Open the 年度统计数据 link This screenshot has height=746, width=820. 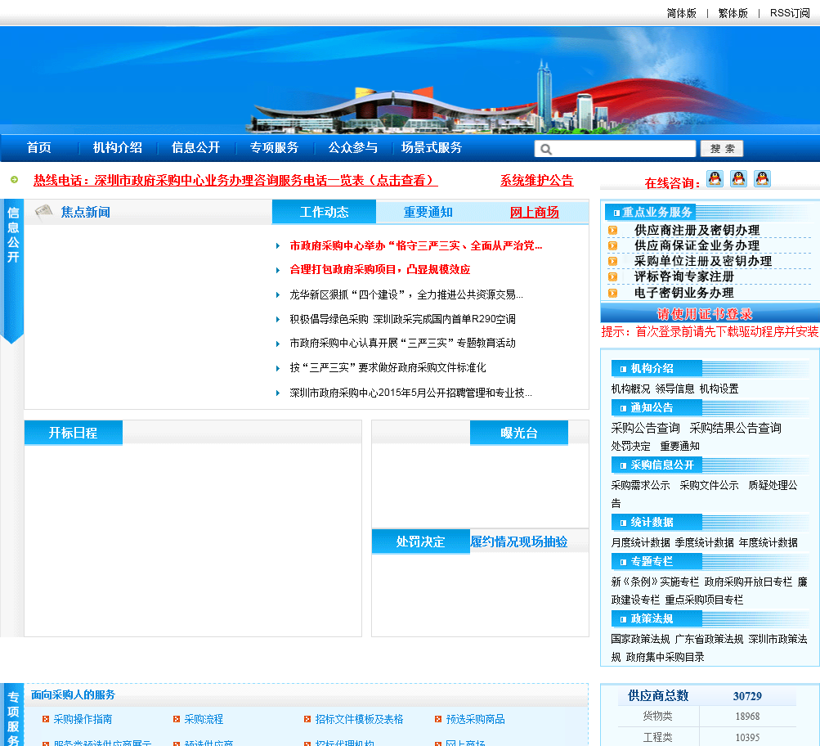pos(768,542)
